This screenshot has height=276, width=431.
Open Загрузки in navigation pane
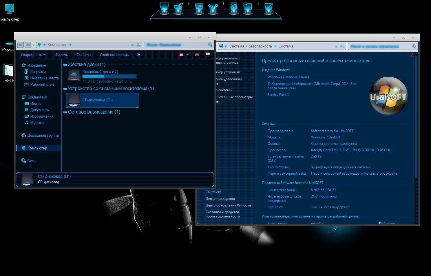click(35, 72)
